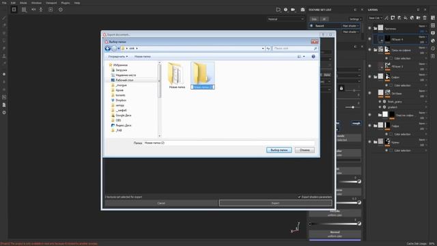Viewport: 437px width, 246px height.
Task: Click the Выбор папки button
Action: [279, 150]
